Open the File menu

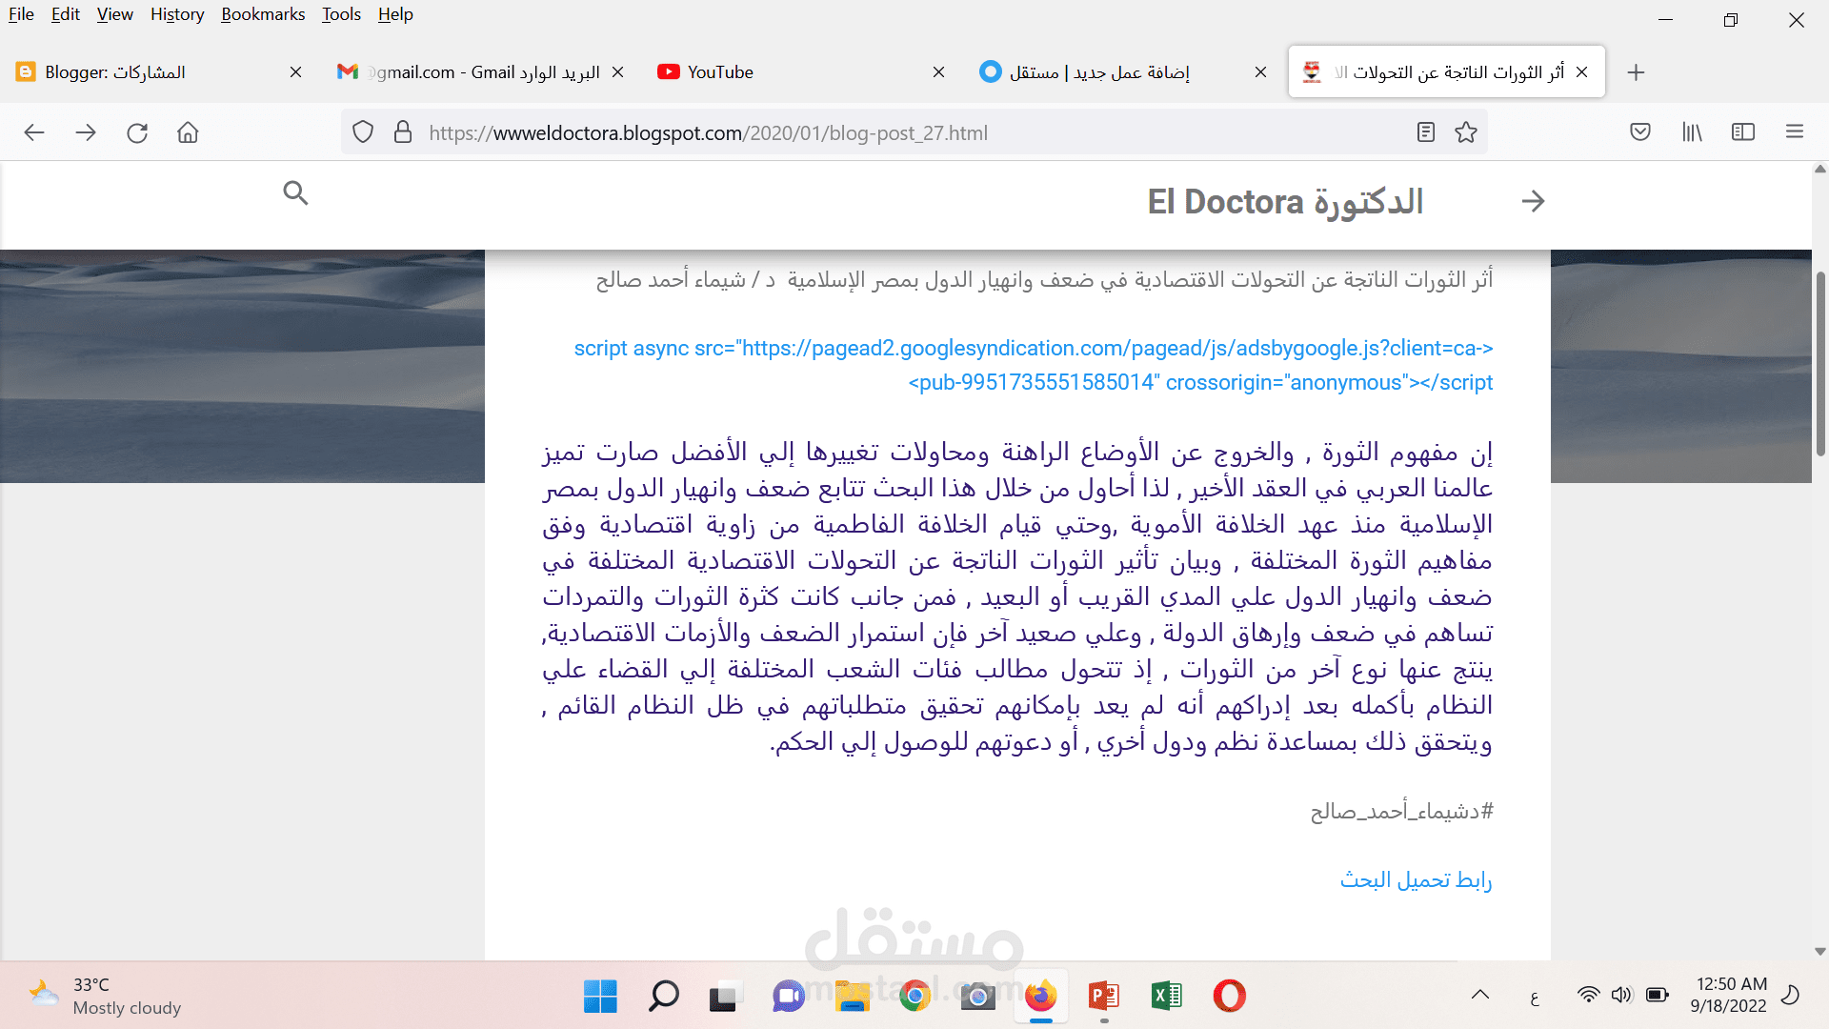[x=21, y=14]
